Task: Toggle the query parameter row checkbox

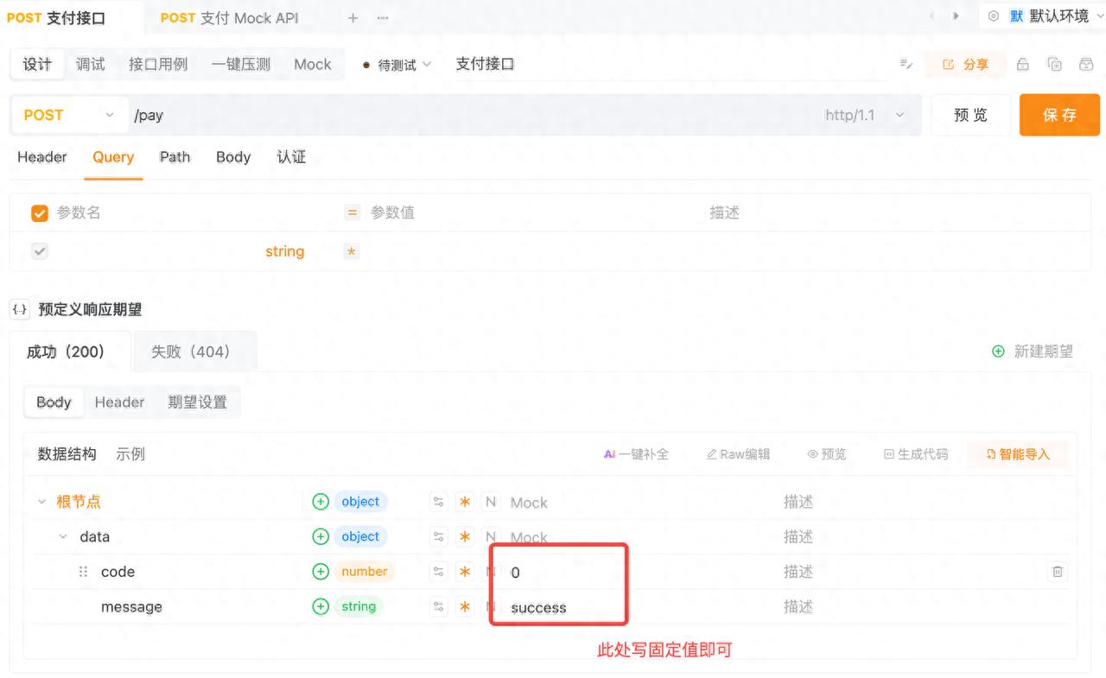Action: tap(40, 251)
